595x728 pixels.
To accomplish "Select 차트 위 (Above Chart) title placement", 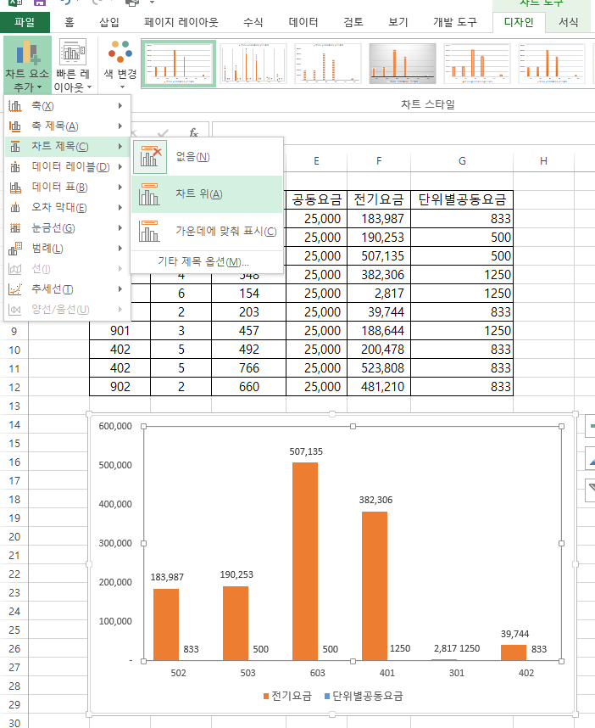I will (198, 194).
